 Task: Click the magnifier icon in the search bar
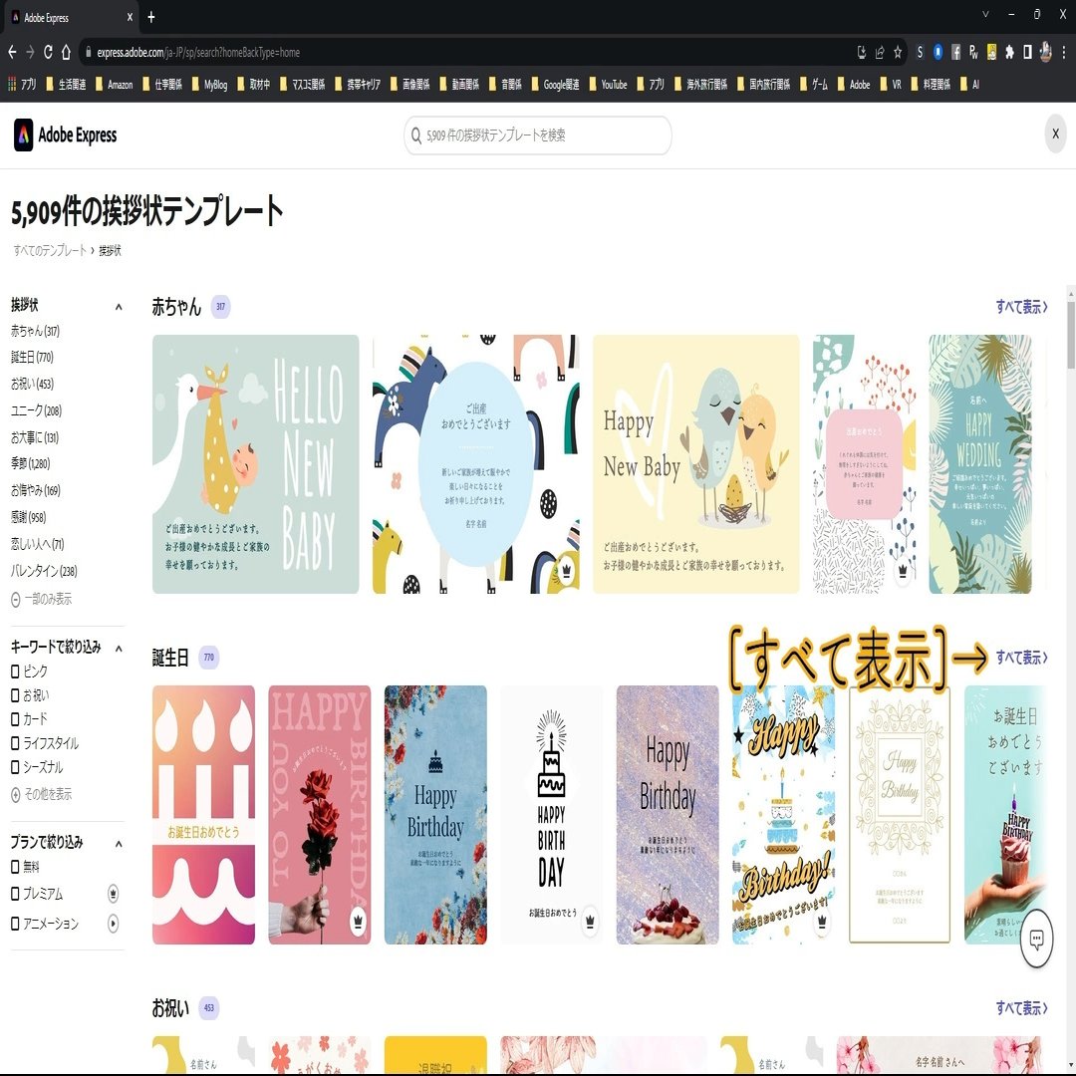[416, 135]
